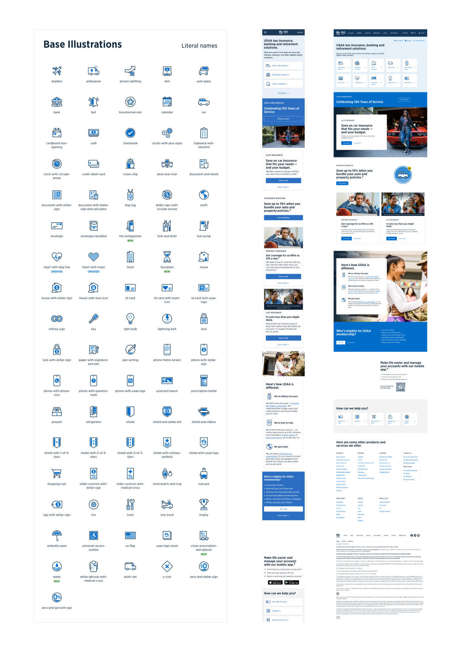This screenshot has width=468, height=670.
Task: Open the hamburger menu in mobile mockup
Action: pyautogui.click(x=265, y=33)
